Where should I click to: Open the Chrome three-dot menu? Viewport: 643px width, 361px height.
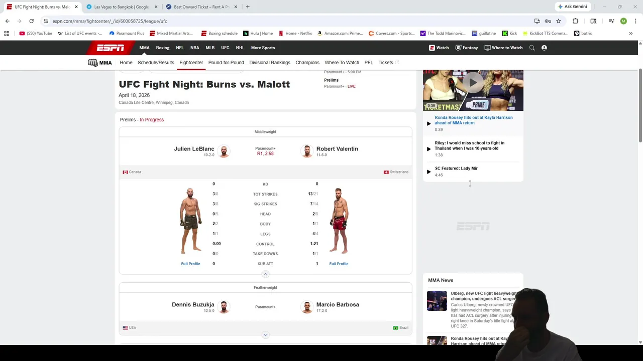635,21
